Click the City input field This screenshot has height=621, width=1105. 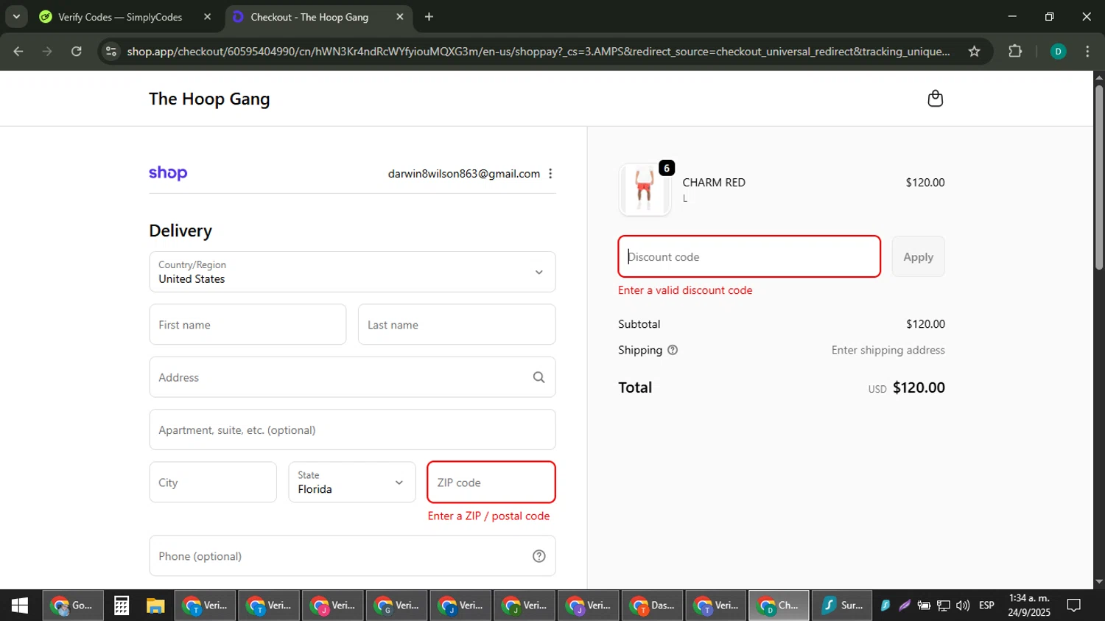[x=213, y=483]
